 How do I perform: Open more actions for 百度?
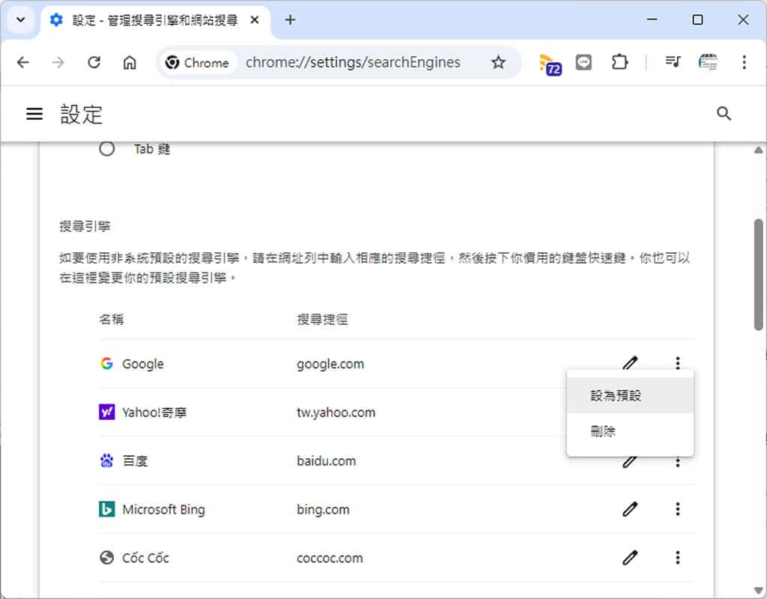tap(677, 462)
